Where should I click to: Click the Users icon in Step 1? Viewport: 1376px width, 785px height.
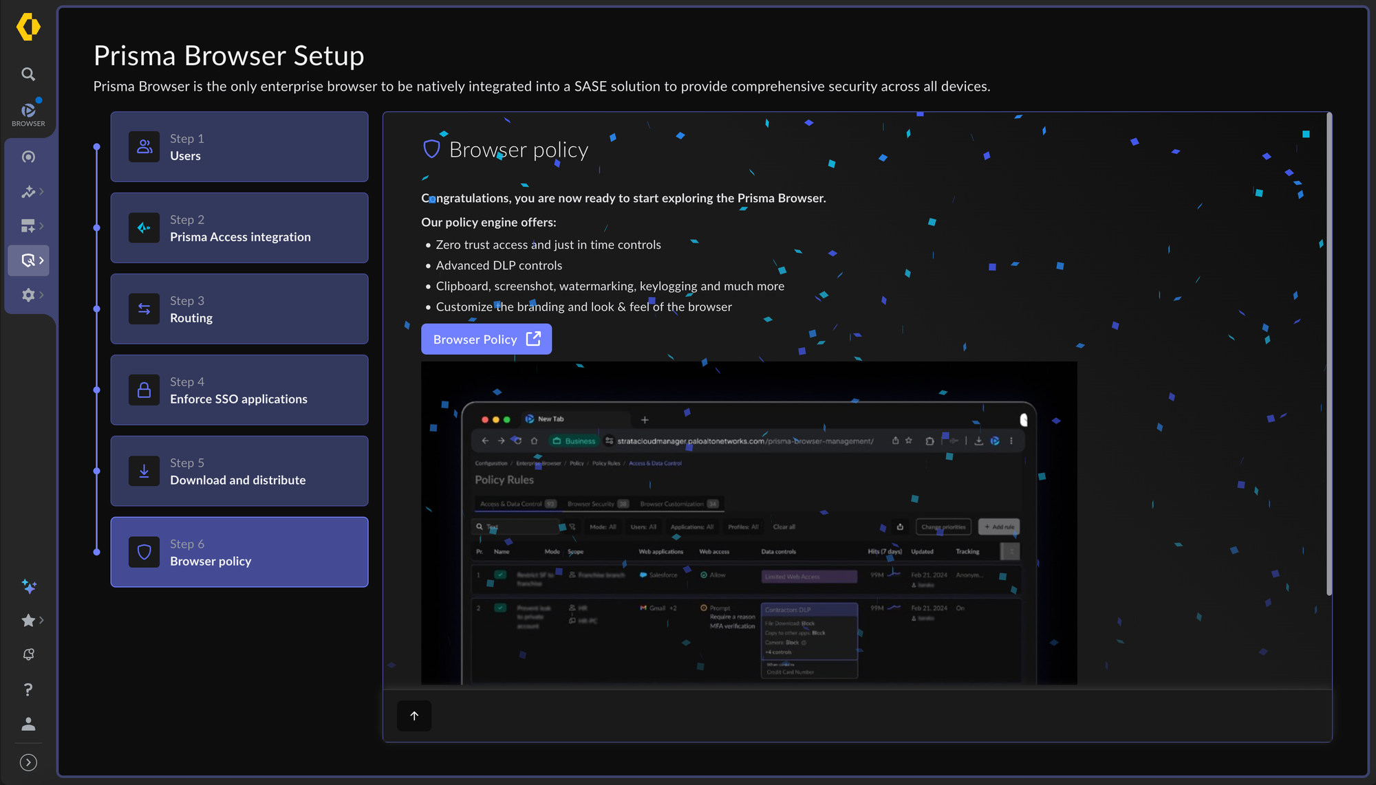coord(144,147)
